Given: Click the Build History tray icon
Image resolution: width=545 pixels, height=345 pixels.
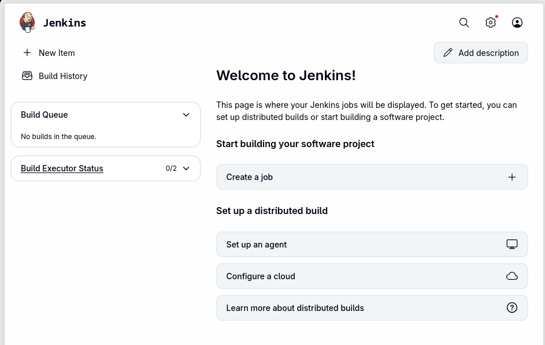Looking at the screenshot, I should [27, 76].
